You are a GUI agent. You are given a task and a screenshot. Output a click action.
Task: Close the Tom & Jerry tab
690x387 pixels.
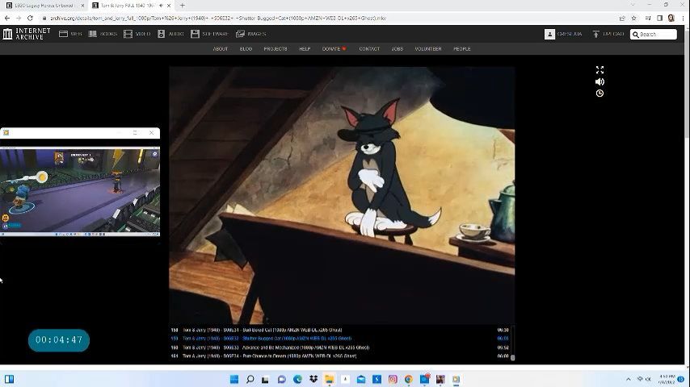pyautogui.click(x=169, y=6)
